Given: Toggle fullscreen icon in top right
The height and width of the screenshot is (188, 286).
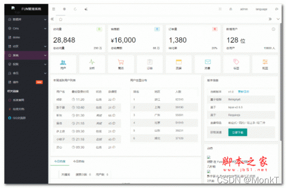Looking at the screenshot, I should coord(220,9).
